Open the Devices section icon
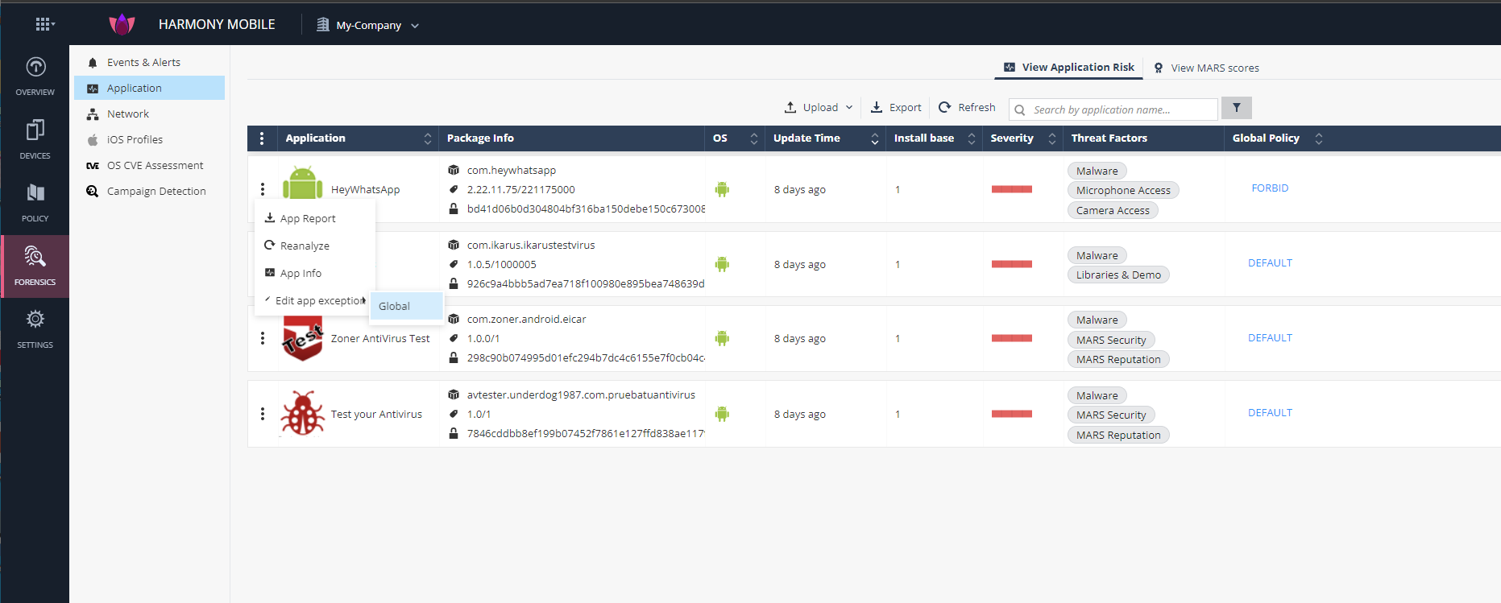The image size is (1501, 603). pos(35,138)
